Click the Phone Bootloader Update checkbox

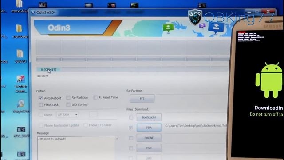[41, 125]
